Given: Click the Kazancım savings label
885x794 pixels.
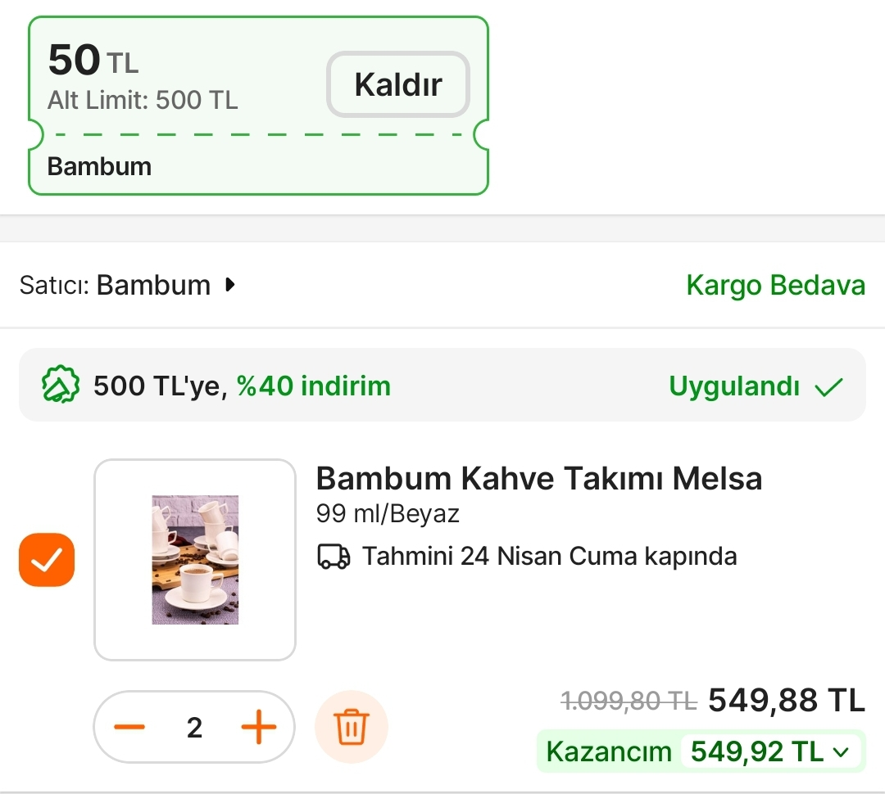Looking at the screenshot, I should point(608,751).
